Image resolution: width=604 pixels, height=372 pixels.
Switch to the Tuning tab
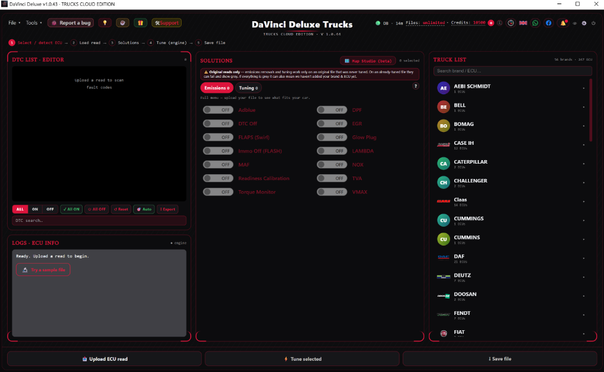(248, 88)
